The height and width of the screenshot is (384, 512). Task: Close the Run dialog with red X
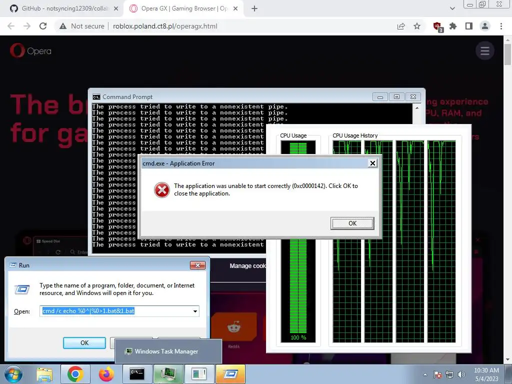pos(197,265)
